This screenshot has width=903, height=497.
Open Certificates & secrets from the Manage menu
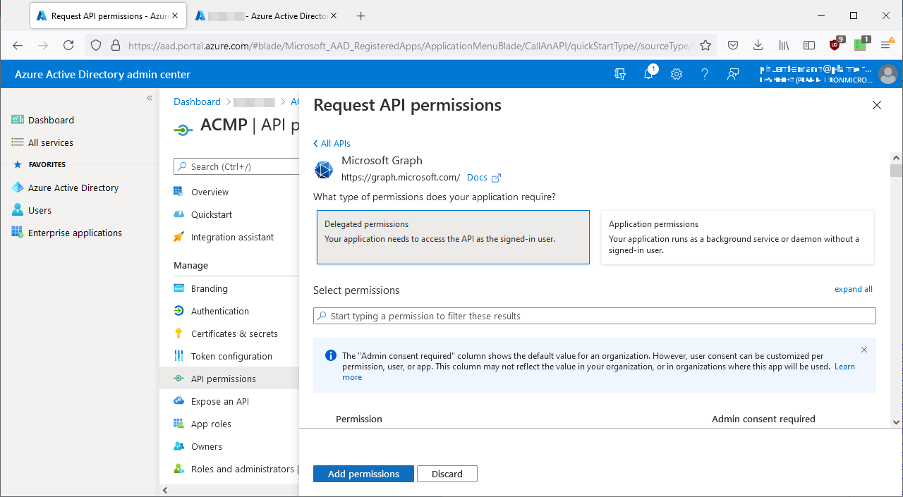click(x=233, y=333)
